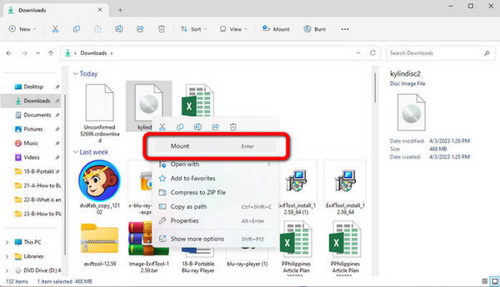Collapse the Last week file group

click(76, 152)
